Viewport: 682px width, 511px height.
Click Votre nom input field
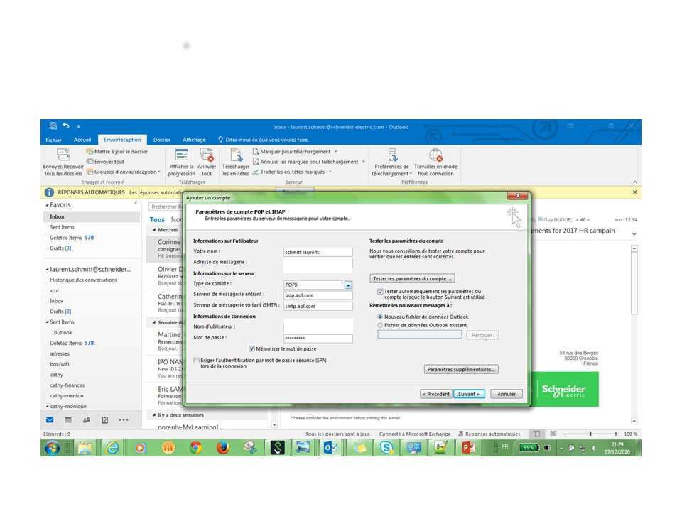(318, 252)
